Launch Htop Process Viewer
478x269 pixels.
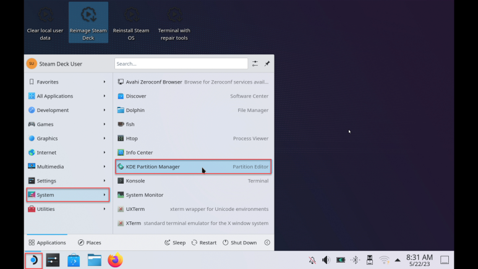click(x=194, y=138)
